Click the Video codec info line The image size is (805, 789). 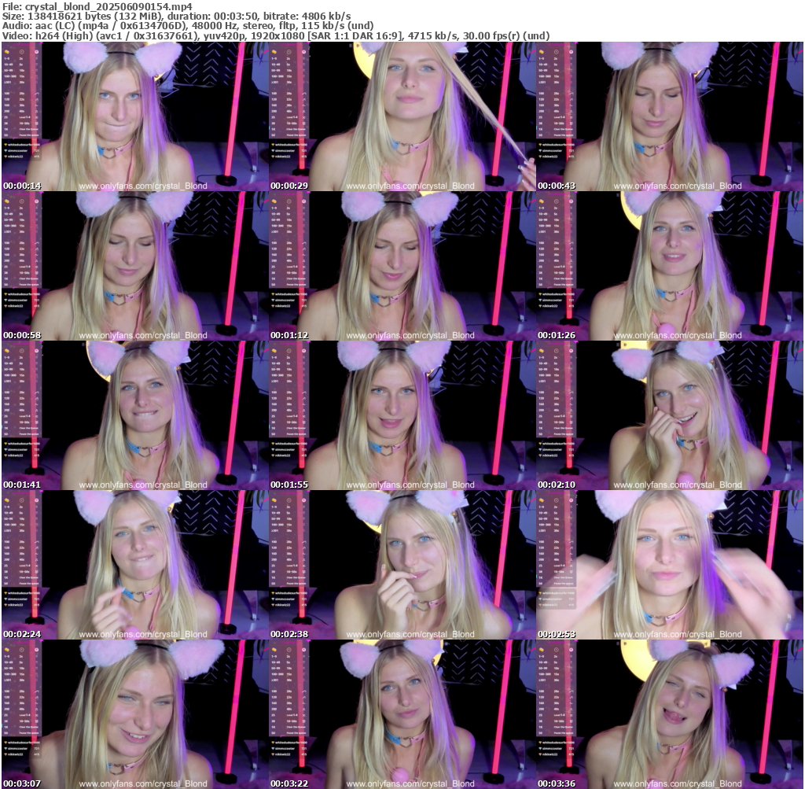[x=275, y=36]
